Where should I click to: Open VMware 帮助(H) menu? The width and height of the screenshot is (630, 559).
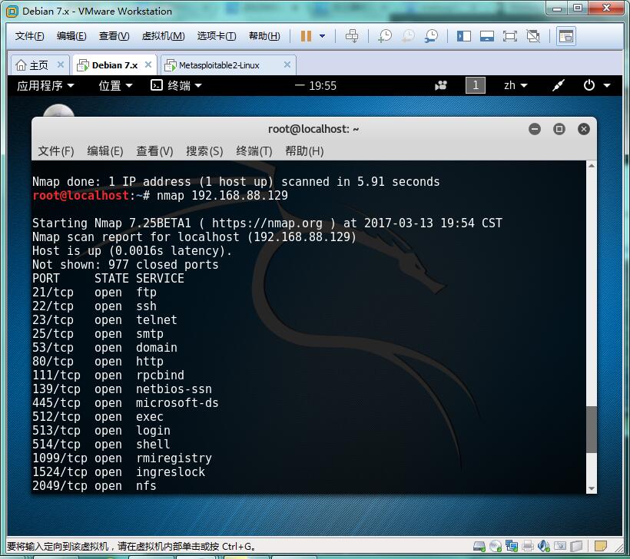(x=264, y=36)
